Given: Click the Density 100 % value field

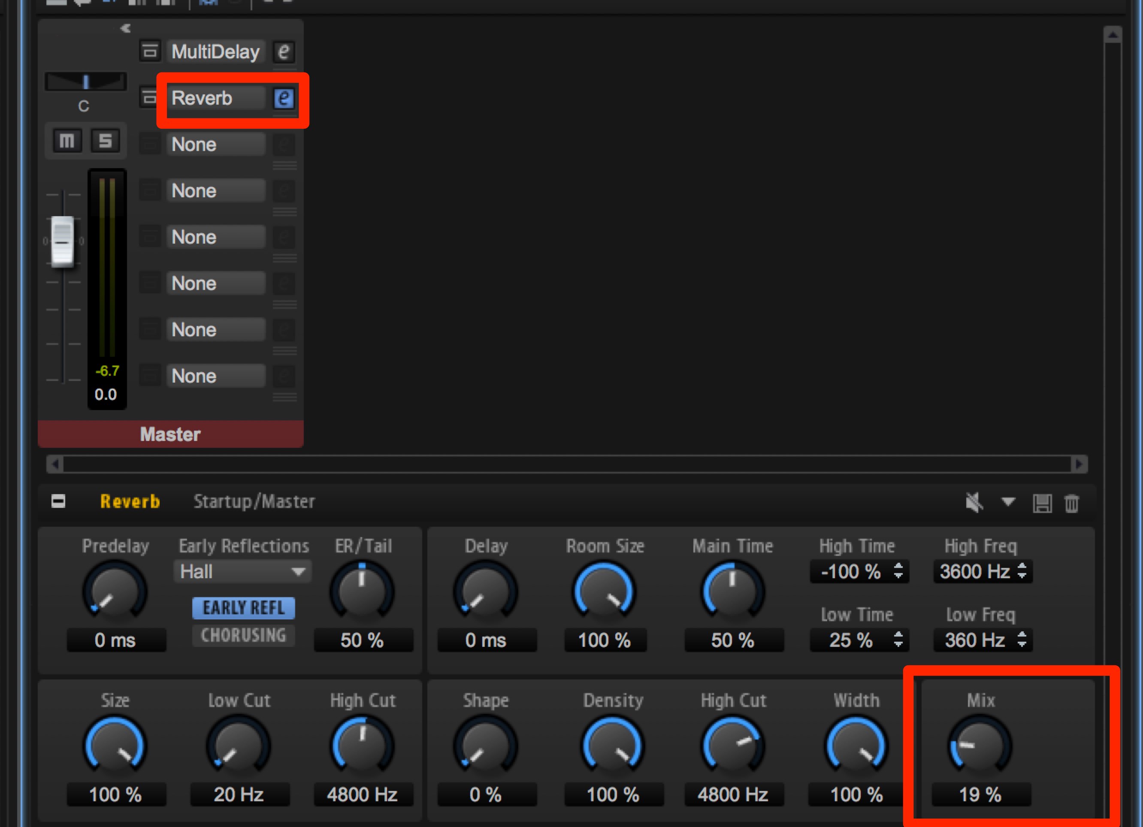Looking at the screenshot, I should [614, 795].
